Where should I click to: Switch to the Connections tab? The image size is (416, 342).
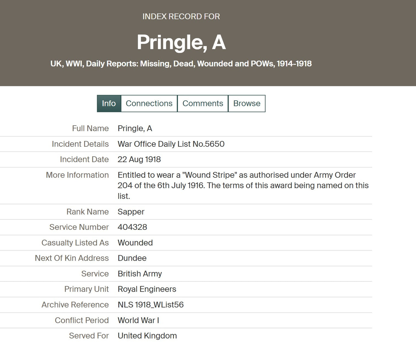(149, 104)
